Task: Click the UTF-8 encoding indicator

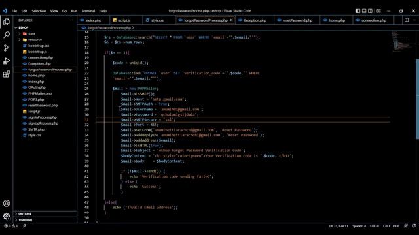Action: tap(374, 226)
